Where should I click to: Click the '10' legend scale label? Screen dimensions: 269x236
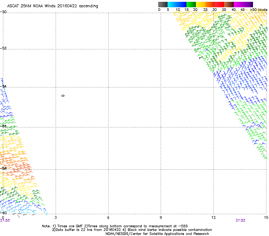(x=178, y=10)
